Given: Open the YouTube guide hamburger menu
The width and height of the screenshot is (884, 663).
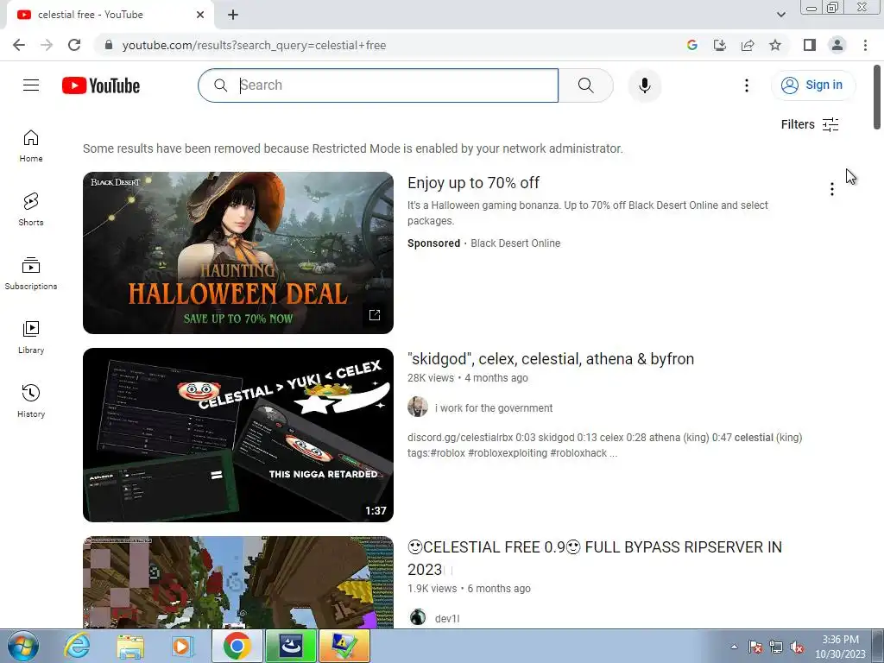Looking at the screenshot, I should pos(31,85).
